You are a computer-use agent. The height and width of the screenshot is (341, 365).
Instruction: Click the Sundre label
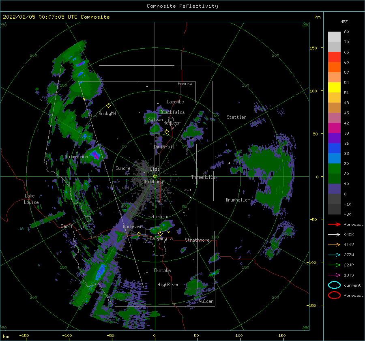(x=123, y=168)
